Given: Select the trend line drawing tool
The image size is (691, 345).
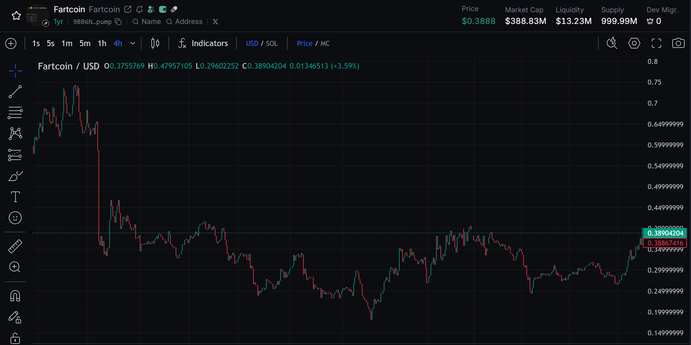Looking at the screenshot, I should pos(15,92).
